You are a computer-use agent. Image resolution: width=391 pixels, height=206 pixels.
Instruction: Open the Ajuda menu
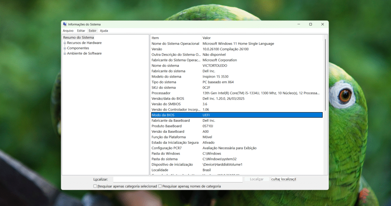pos(104,31)
